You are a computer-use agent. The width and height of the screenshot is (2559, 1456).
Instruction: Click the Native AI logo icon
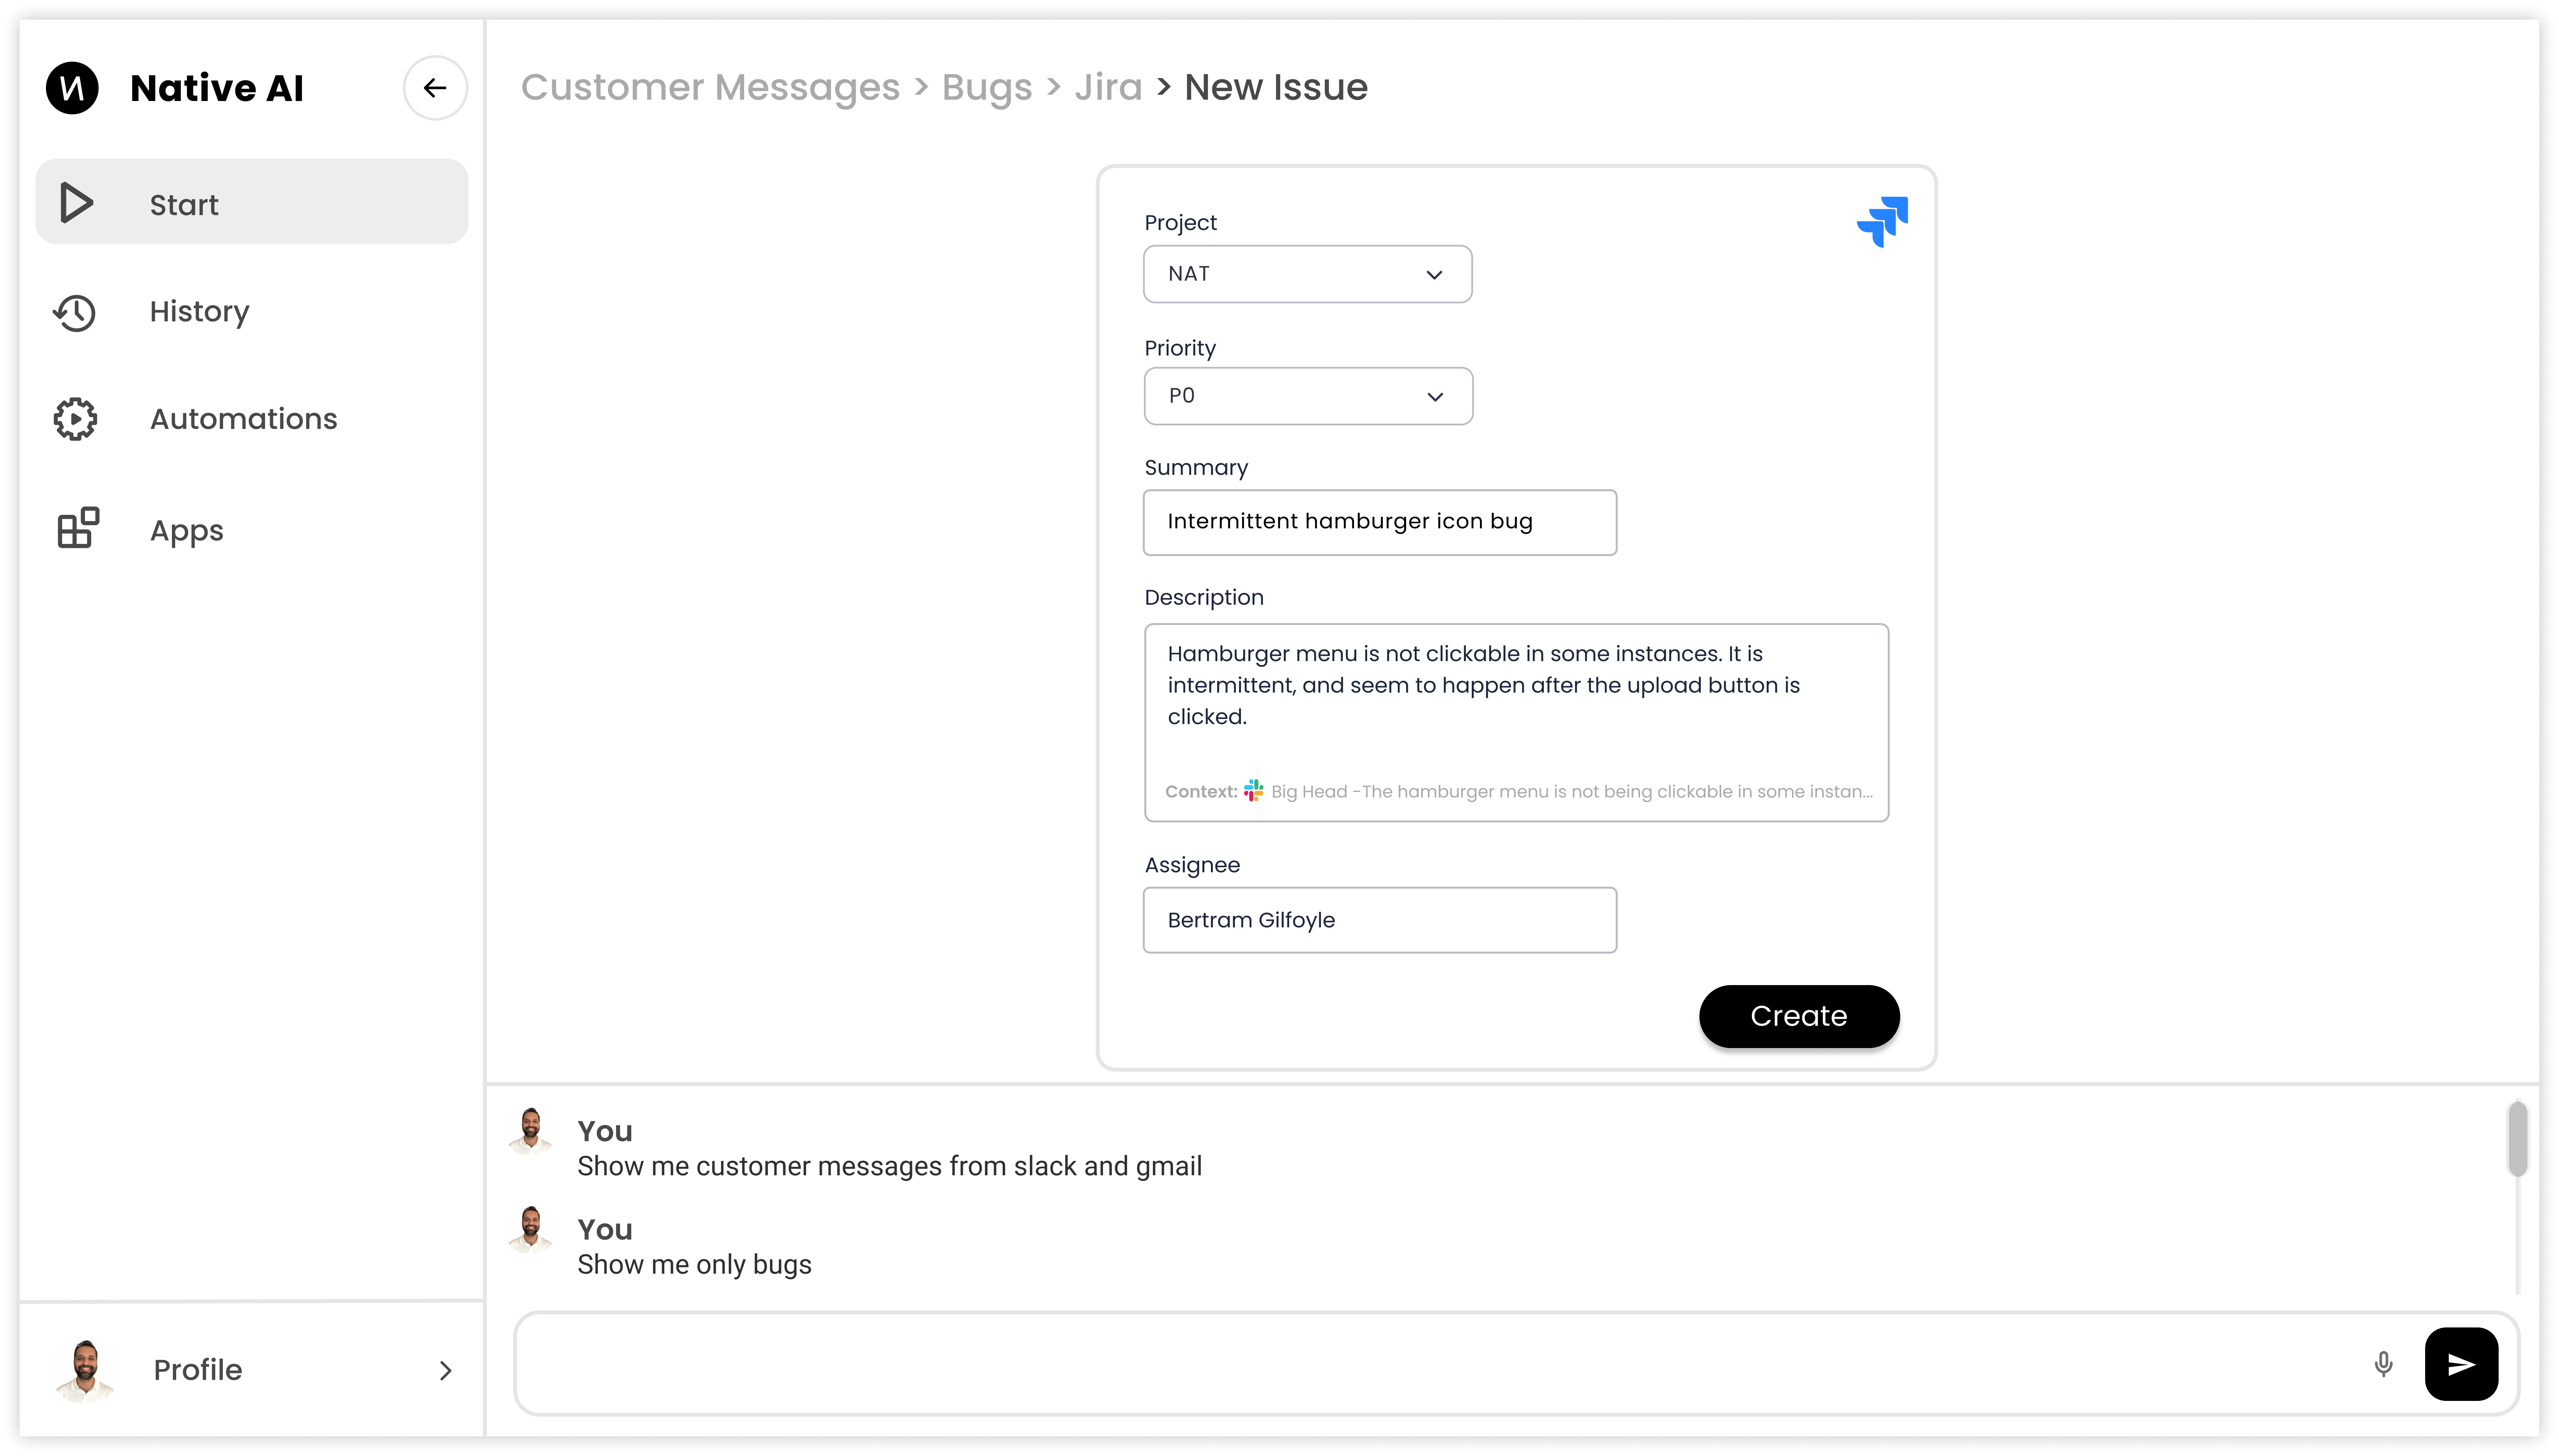pos(72,88)
